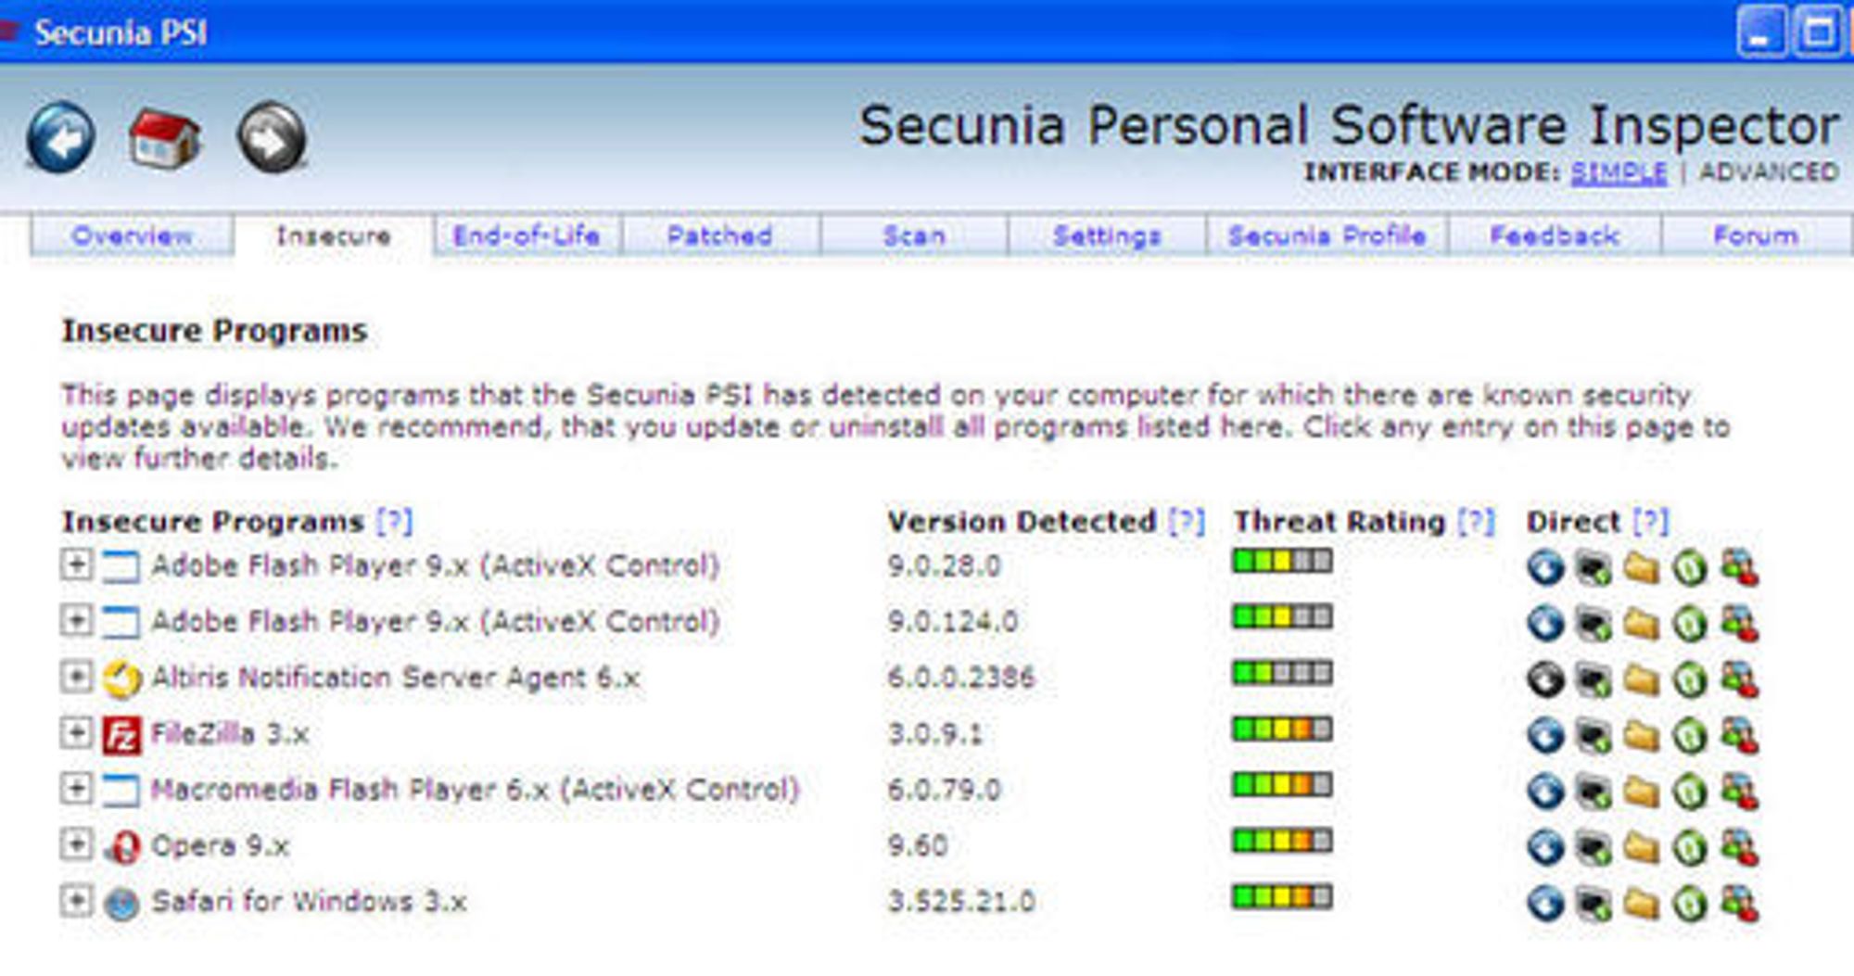Download the solution for Macromedia Flash Player 6.x
1854x976 pixels.
tap(1545, 791)
